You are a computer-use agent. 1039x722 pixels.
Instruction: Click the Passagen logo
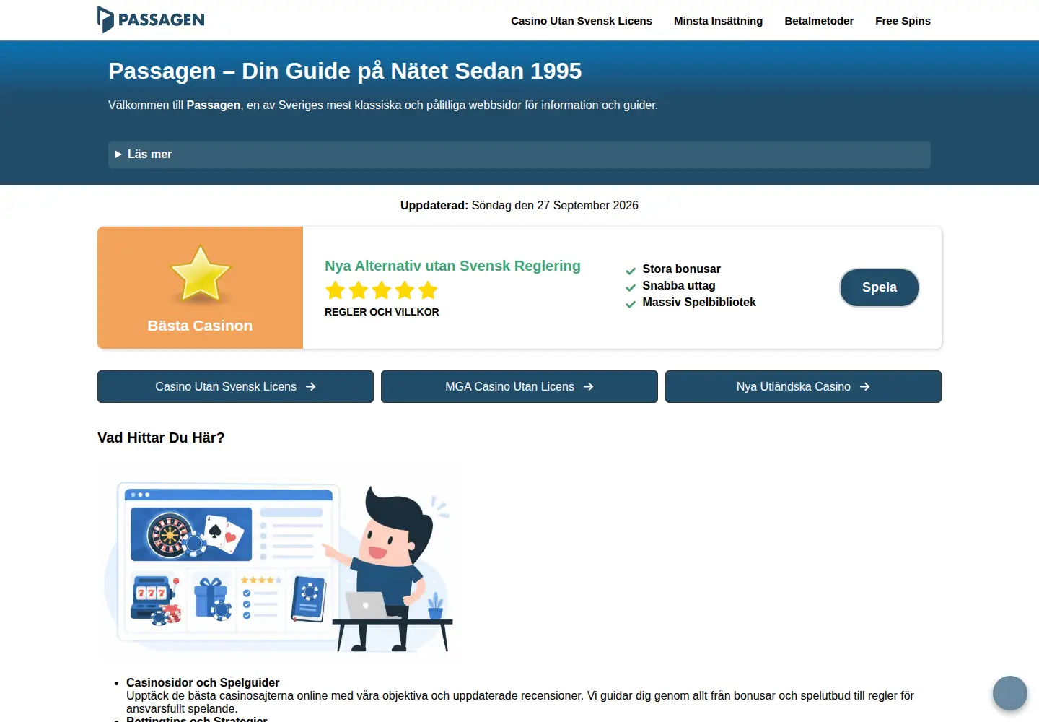coord(151,19)
